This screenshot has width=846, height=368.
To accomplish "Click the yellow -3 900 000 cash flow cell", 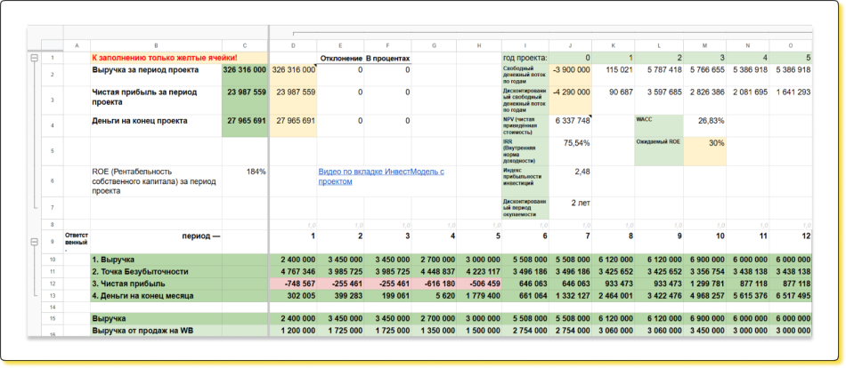I will (x=570, y=69).
